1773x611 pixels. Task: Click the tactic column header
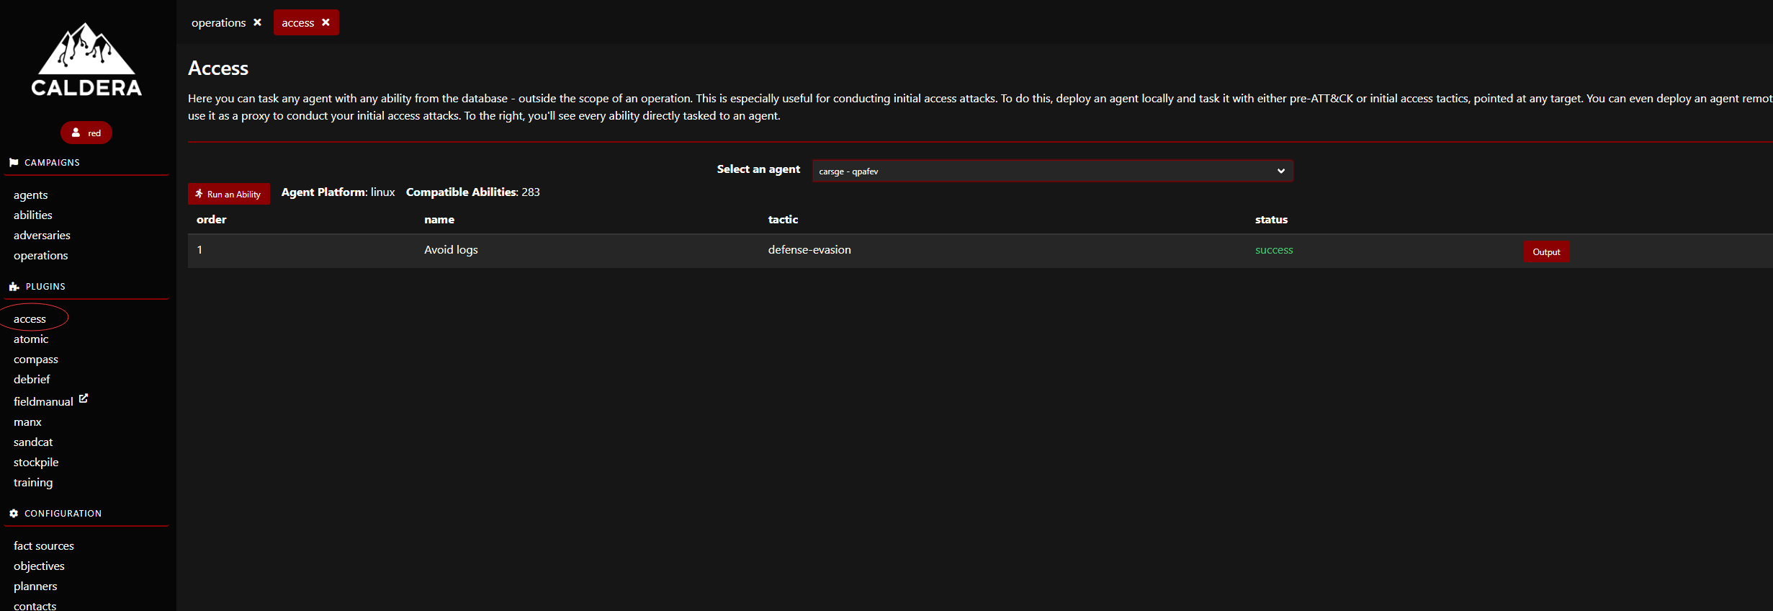(x=783, y=219)
